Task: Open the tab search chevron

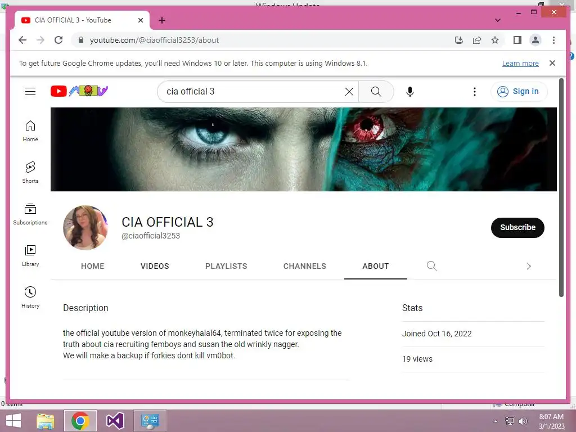Action: tap(497, 20)
